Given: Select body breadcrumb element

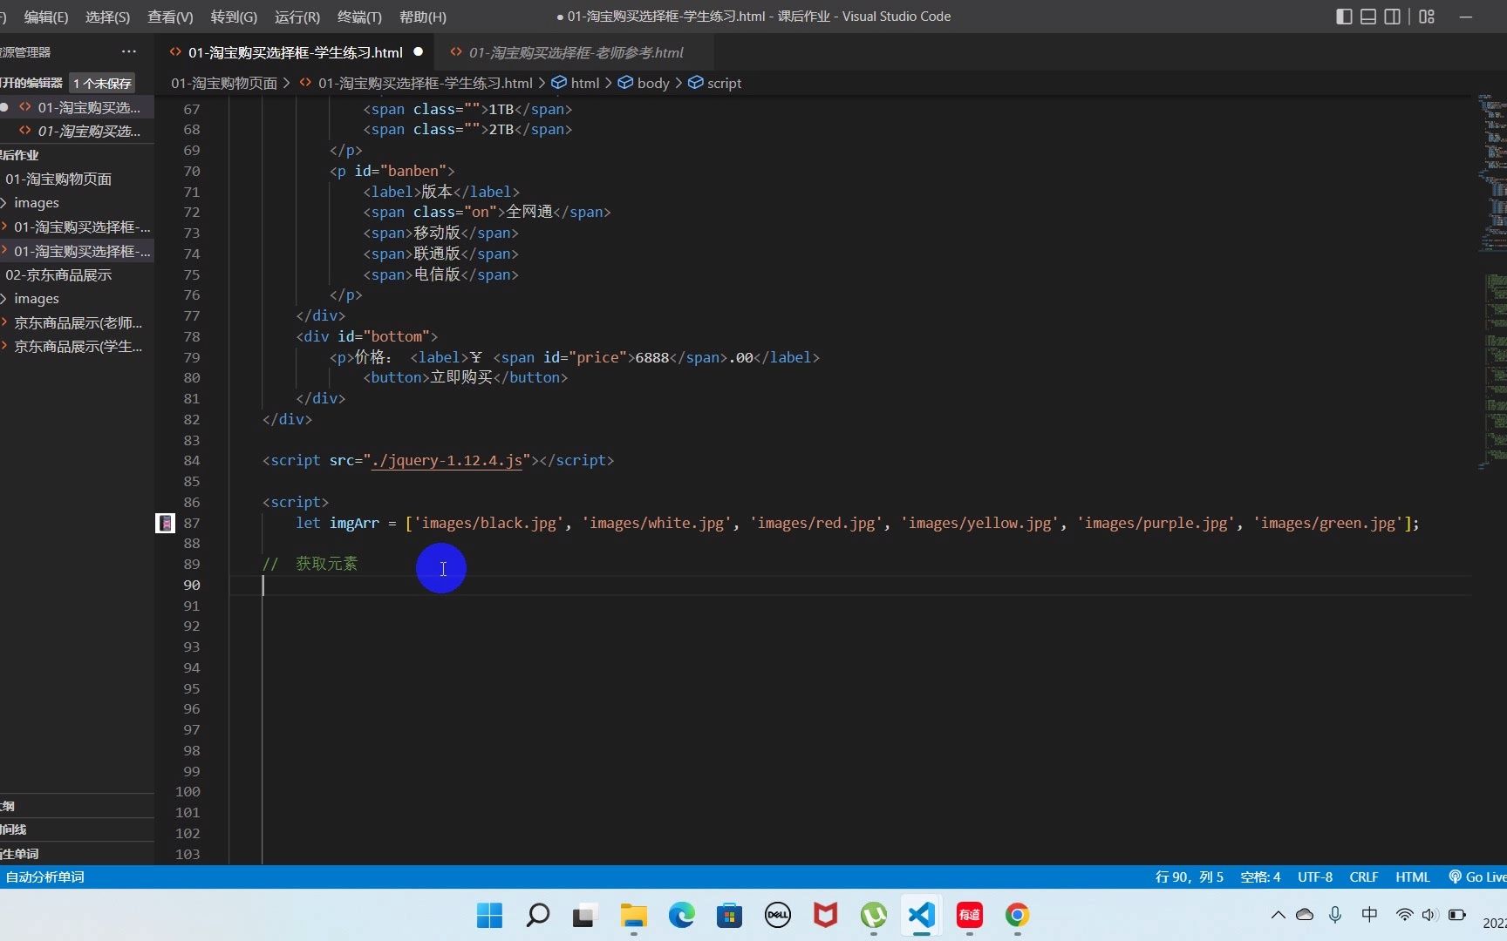Looking at the screenshot, I should (x=644, y=83).
